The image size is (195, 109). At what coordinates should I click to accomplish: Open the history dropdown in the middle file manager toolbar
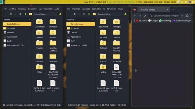coord(79,14)
